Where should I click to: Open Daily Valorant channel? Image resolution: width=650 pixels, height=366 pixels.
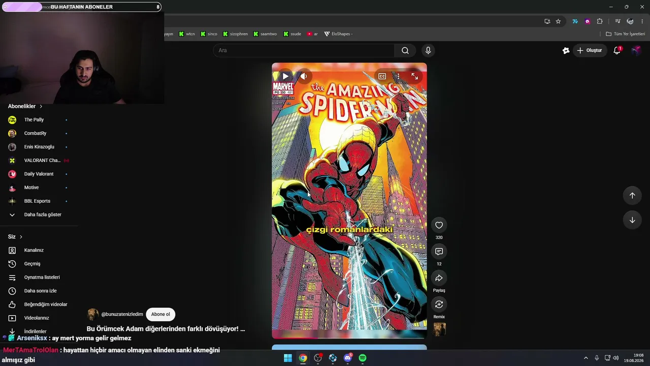coord(39,174)
